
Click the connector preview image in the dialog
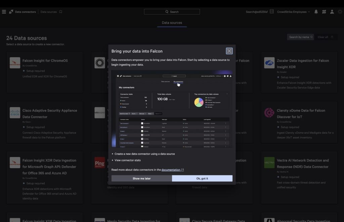[172, 109]
